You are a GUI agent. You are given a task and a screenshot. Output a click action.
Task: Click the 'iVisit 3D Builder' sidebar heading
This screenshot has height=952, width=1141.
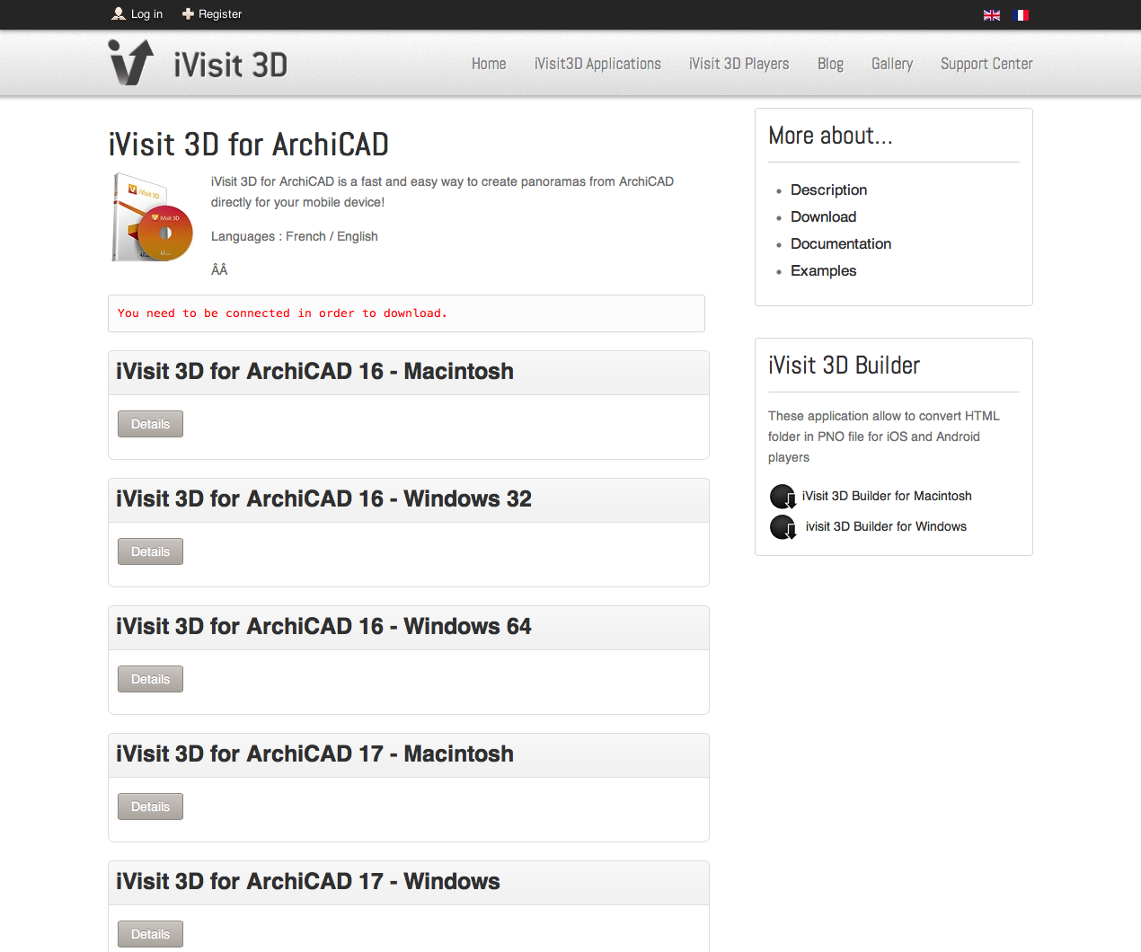[x=845, y=366]
